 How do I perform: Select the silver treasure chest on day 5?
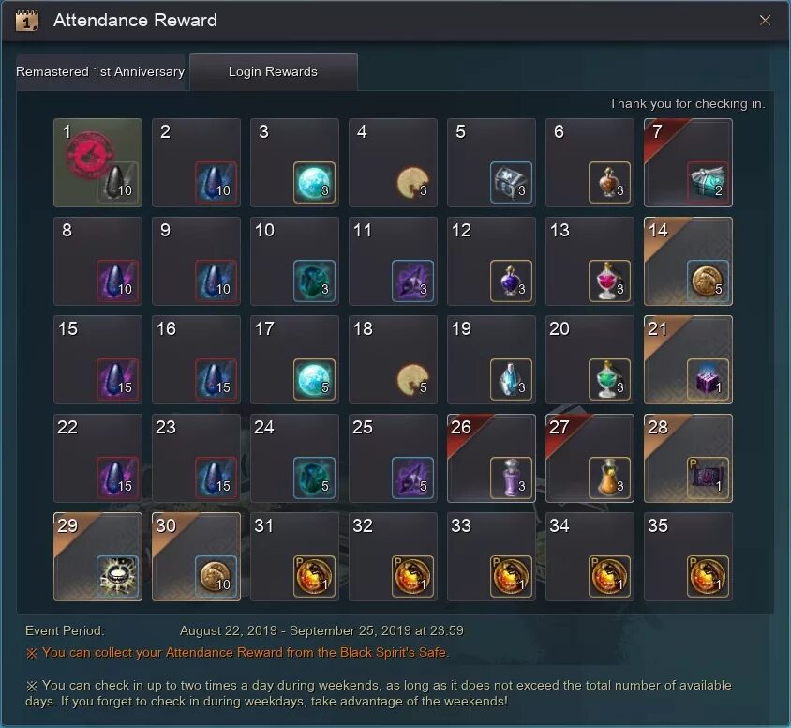click(x=511, y=182)
